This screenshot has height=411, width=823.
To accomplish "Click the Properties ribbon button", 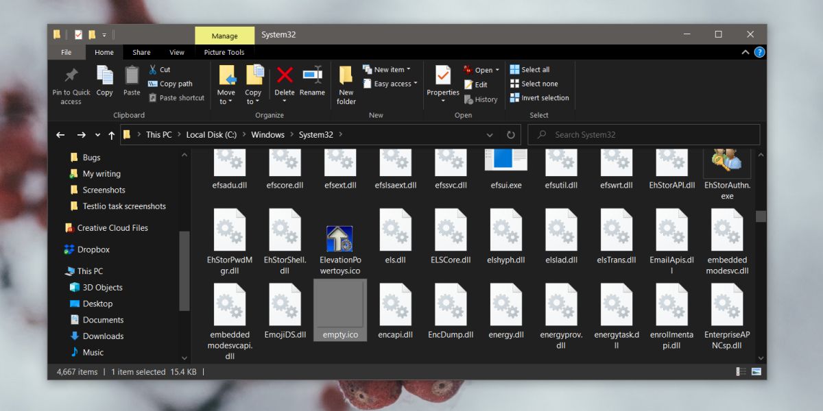I will [443, 85].
